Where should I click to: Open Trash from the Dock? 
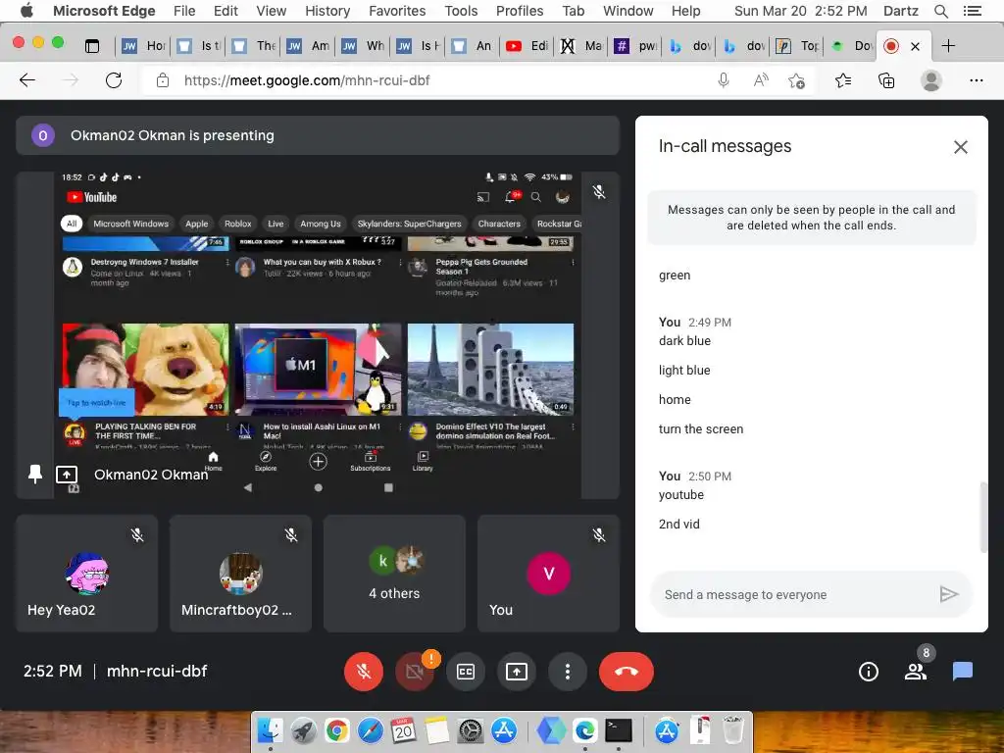click(x=733, y=730)
